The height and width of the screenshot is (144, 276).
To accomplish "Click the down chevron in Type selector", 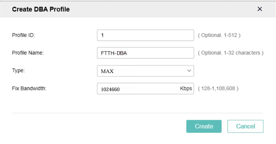I will coord(189,71).
